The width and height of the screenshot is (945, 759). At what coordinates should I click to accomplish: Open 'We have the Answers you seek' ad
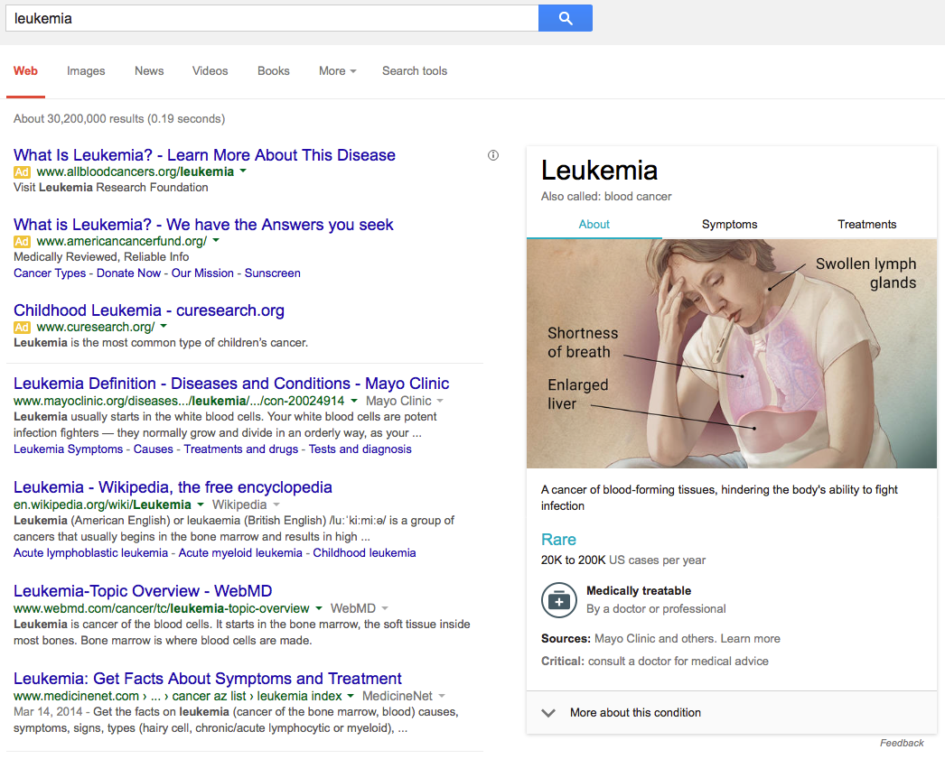[203, 225]
